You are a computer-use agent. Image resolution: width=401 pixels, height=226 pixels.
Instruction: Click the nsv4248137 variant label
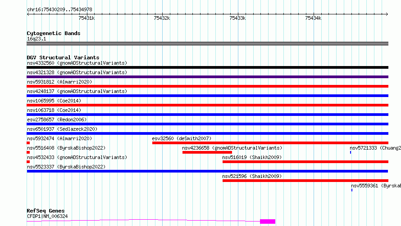point(77,91)
